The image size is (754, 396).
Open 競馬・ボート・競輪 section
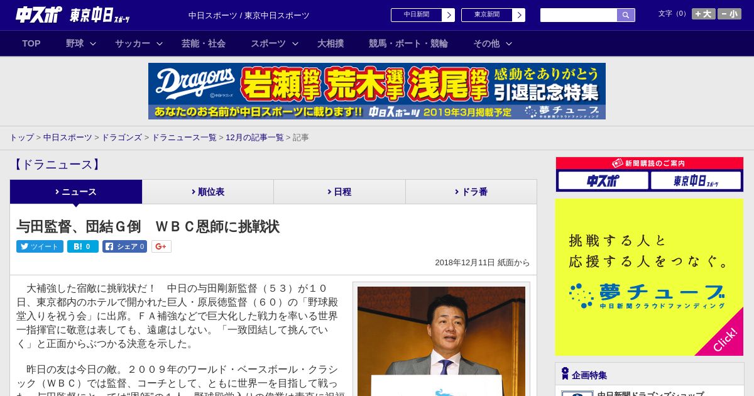coord(408,43)
